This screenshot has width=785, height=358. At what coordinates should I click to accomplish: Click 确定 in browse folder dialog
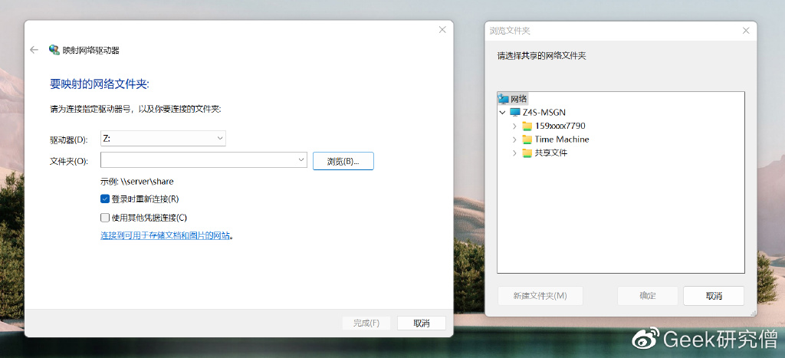tap(647, 296)
